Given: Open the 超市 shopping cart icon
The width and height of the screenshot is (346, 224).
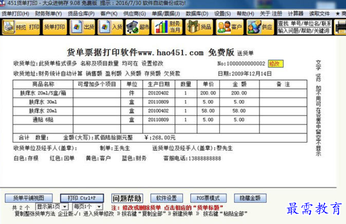Looking at the screenshot, I should 137,27.
